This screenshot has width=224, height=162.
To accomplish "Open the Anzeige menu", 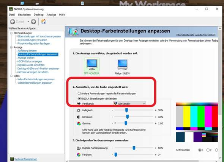I will [x=51, y=15].
